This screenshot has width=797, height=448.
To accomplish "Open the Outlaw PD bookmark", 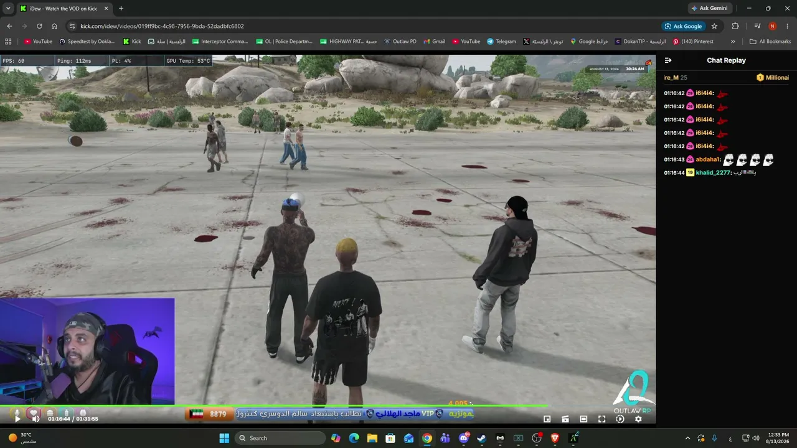I will click(x=400, y=42).
